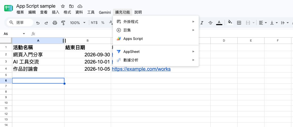Select column A header
The image size is (293, 127).
pos(38,41)
